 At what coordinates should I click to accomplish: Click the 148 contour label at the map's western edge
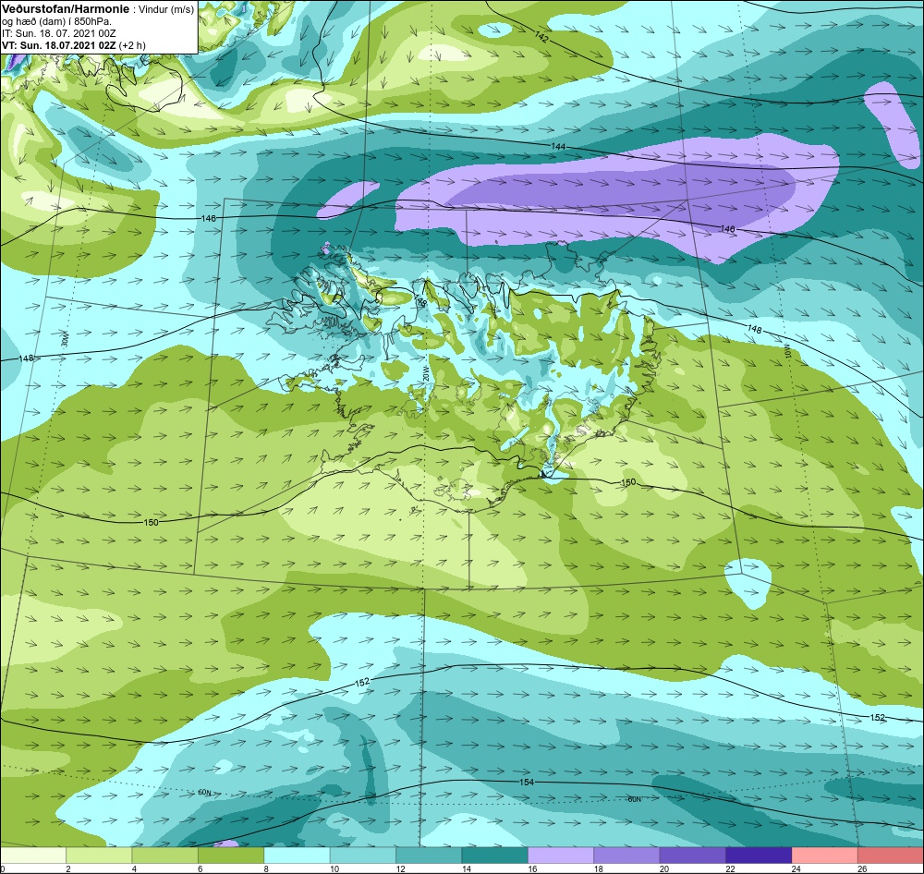point(26,358)
